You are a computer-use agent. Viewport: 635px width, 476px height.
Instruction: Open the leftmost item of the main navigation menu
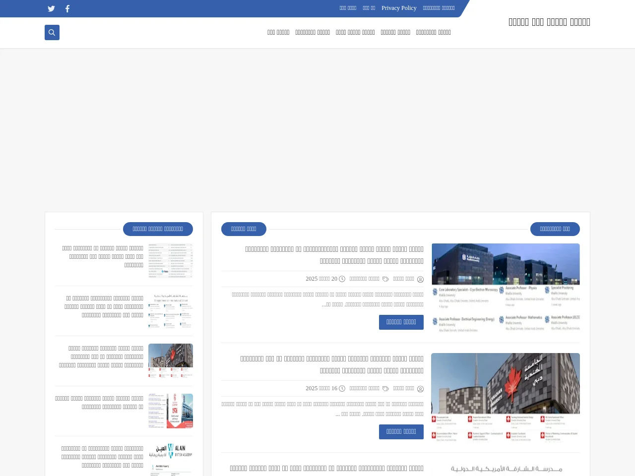(x=278, y=32)
